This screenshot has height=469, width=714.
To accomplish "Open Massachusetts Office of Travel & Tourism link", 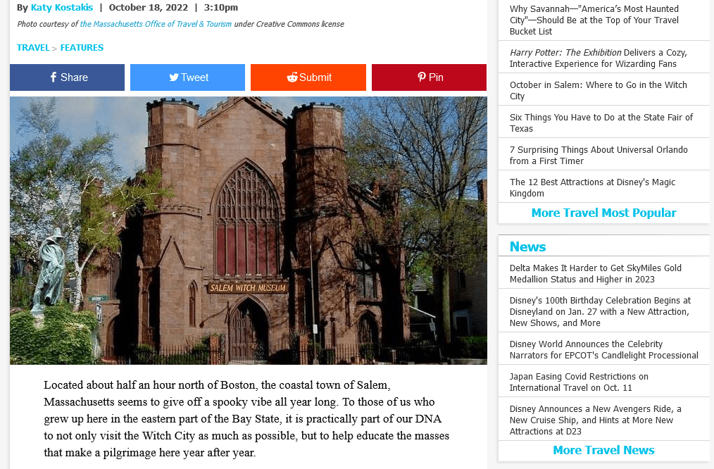I will (x=156, y=24).
